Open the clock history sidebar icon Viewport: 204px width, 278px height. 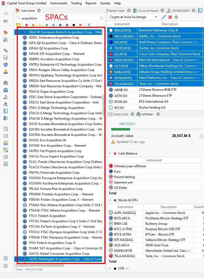click(x=6, y=164)
